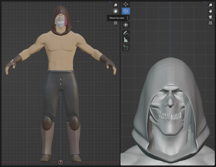This screenshot has width=216, height=167.
Task: Toggle camera view icon in right viewport
Action: tap(210, 17)
